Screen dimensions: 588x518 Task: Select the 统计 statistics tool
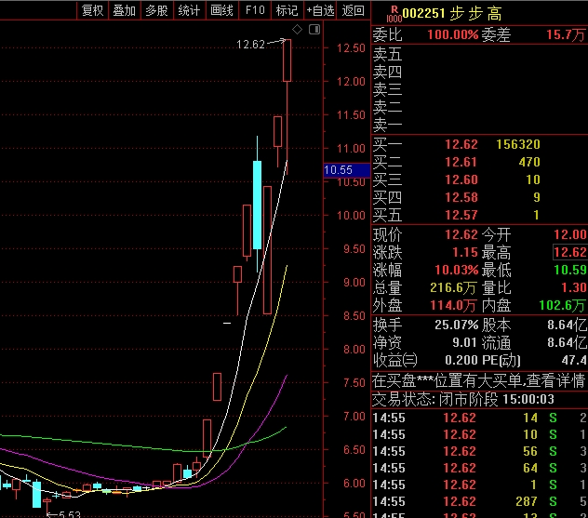click(x=189, y=10)
